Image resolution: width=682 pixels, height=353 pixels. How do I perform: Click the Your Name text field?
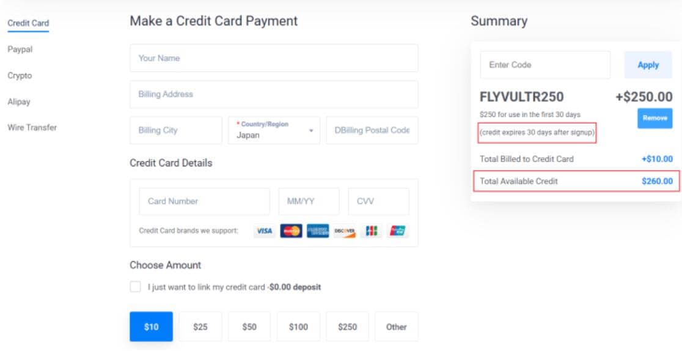click(x=274, y=58)
